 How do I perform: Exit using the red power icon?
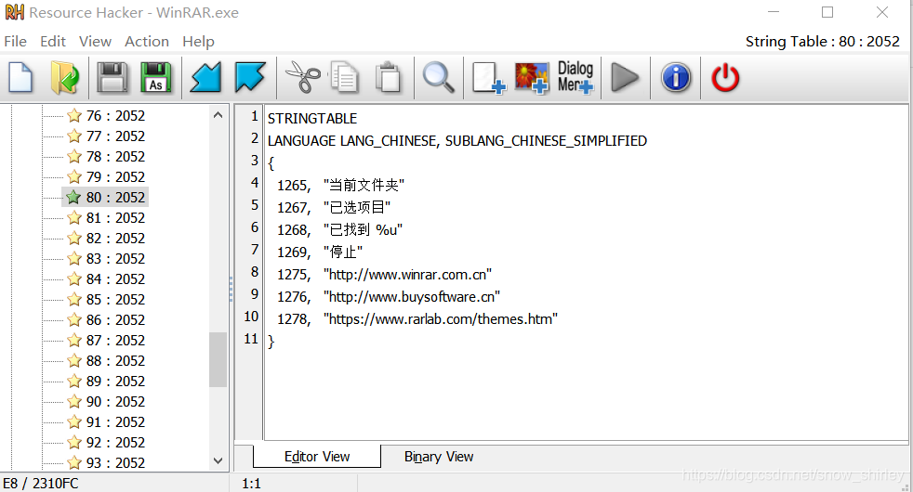[725, 78]
